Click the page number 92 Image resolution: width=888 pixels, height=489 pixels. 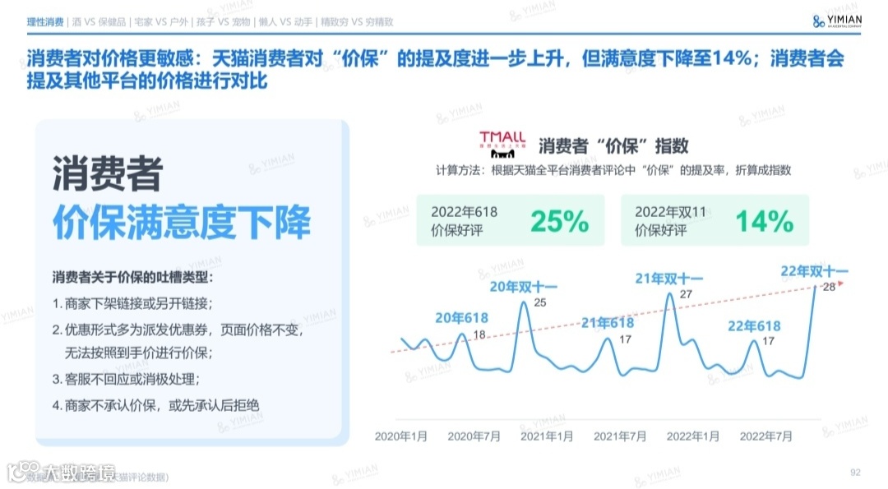(x=855, y=473)
